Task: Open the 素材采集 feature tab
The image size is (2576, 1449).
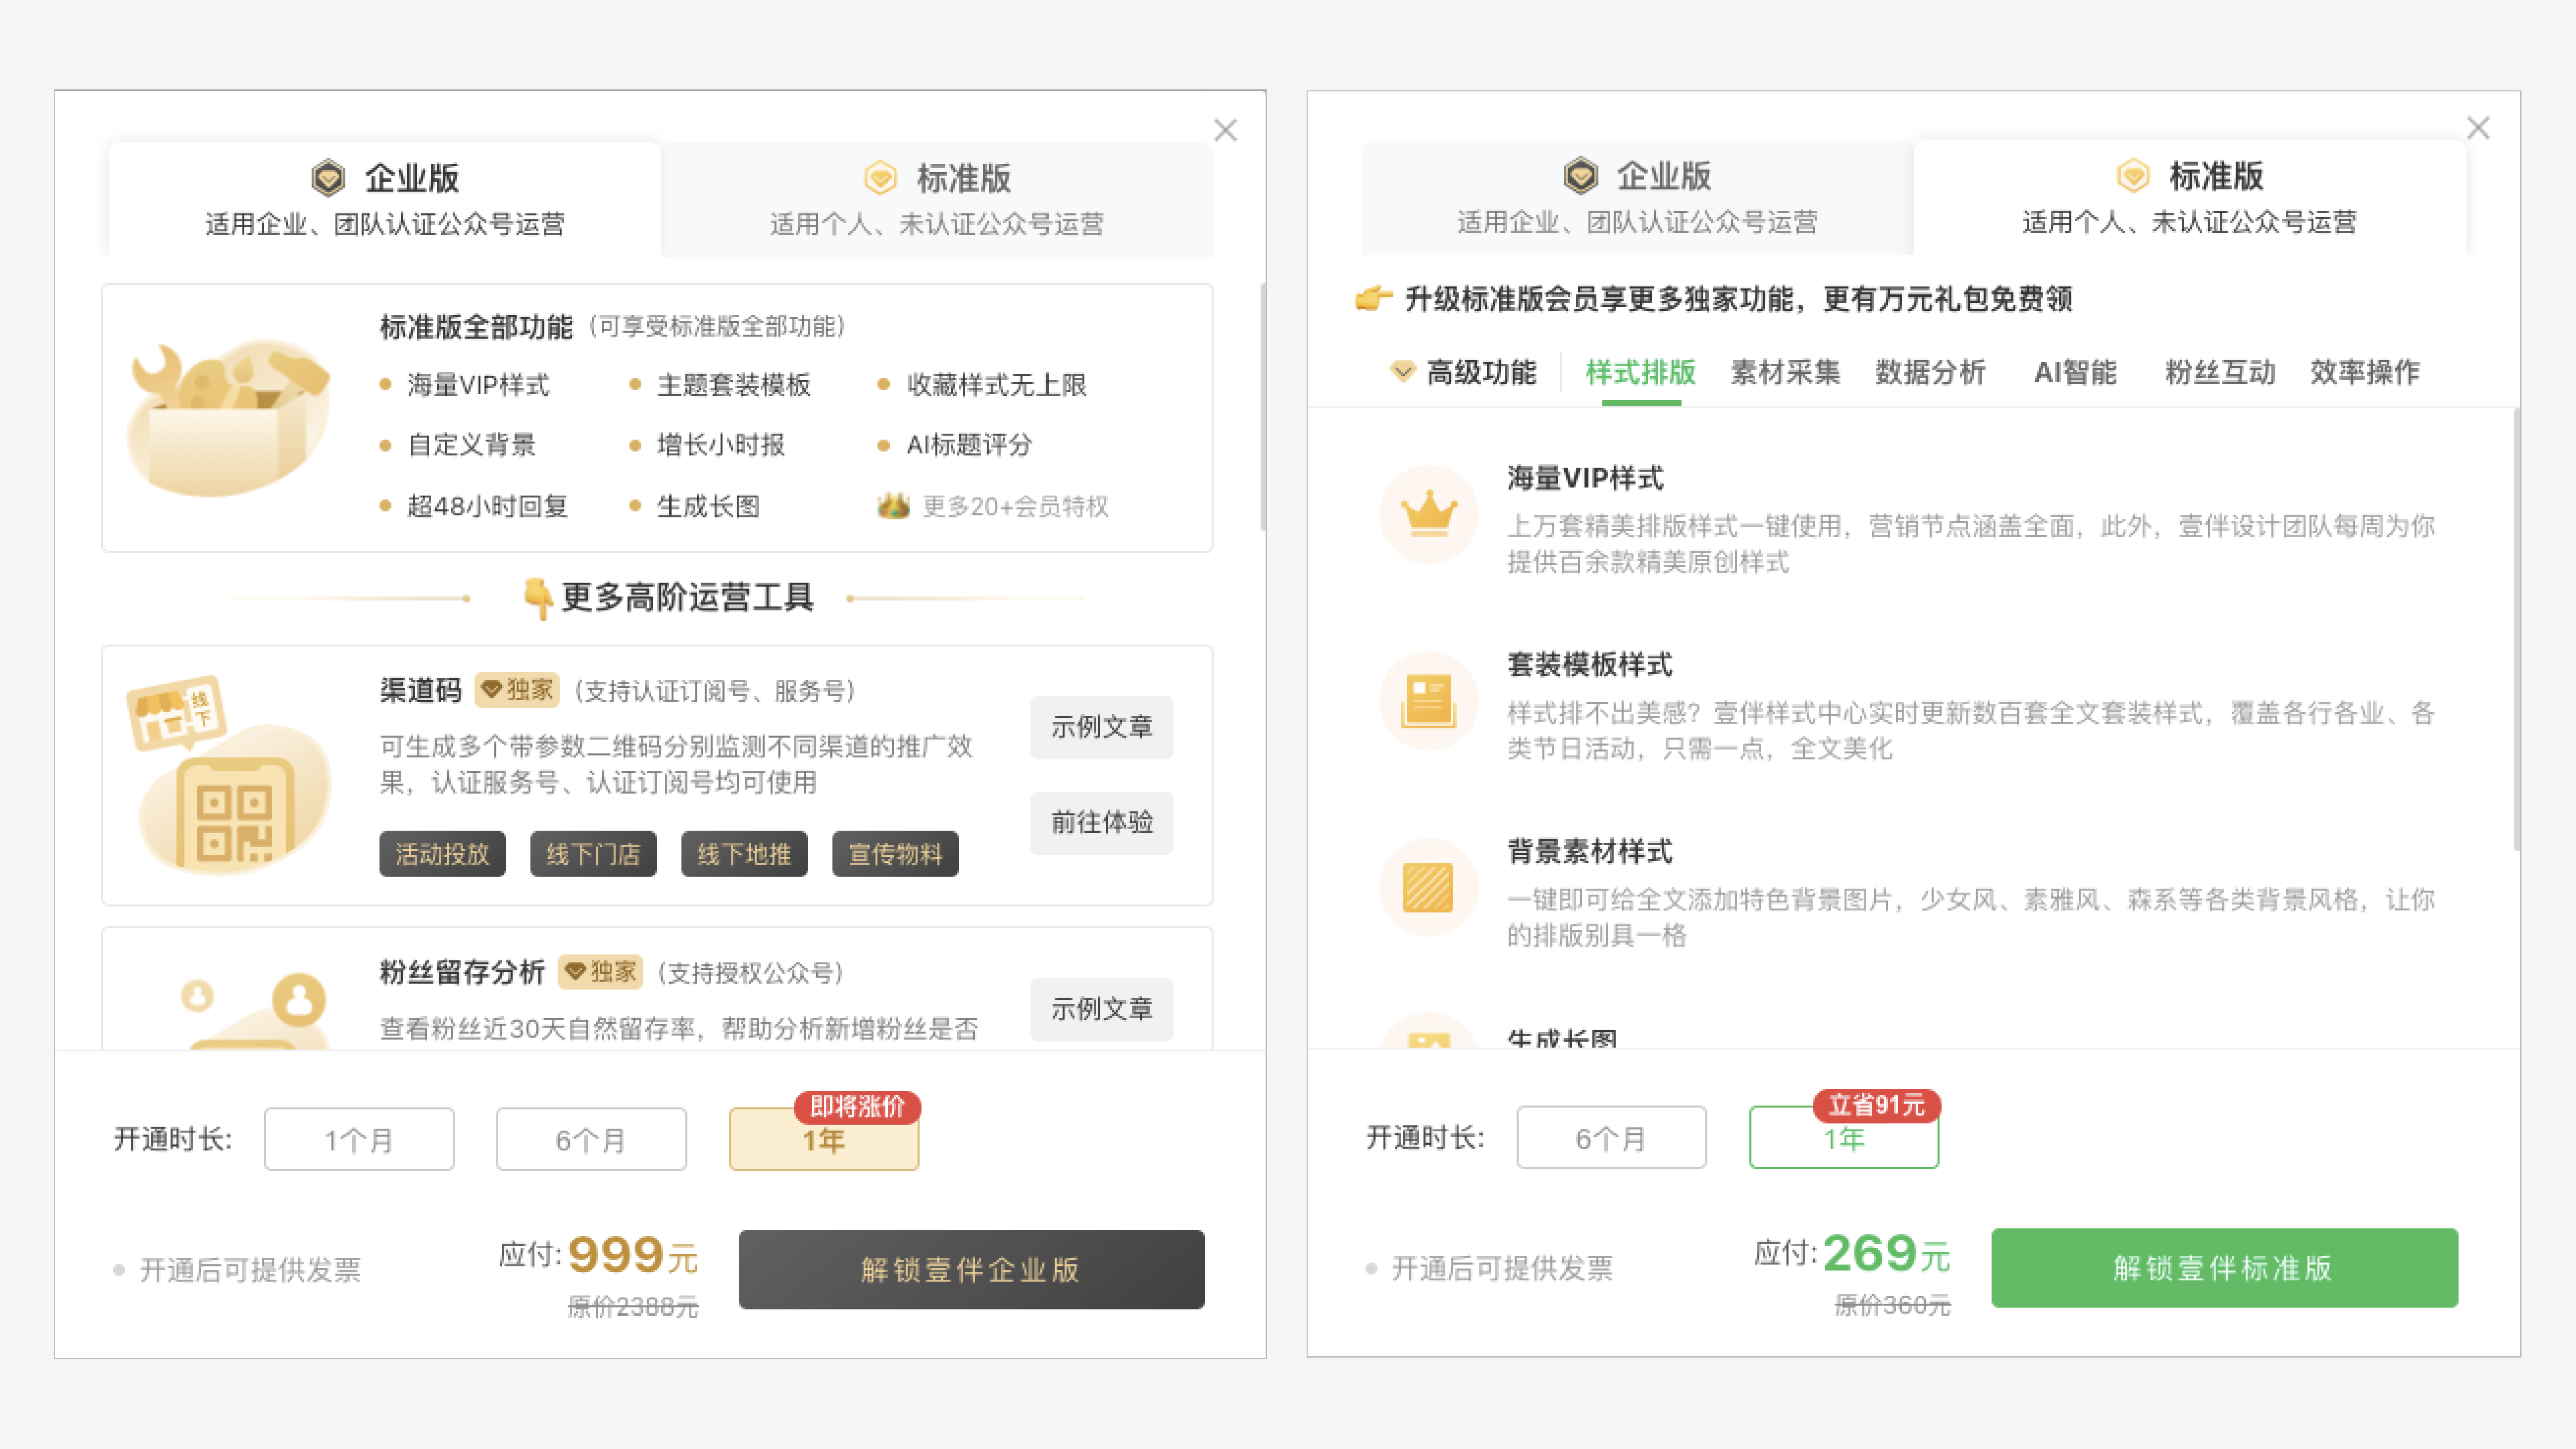Action: pyautogui.click(x=1786, y=373)
